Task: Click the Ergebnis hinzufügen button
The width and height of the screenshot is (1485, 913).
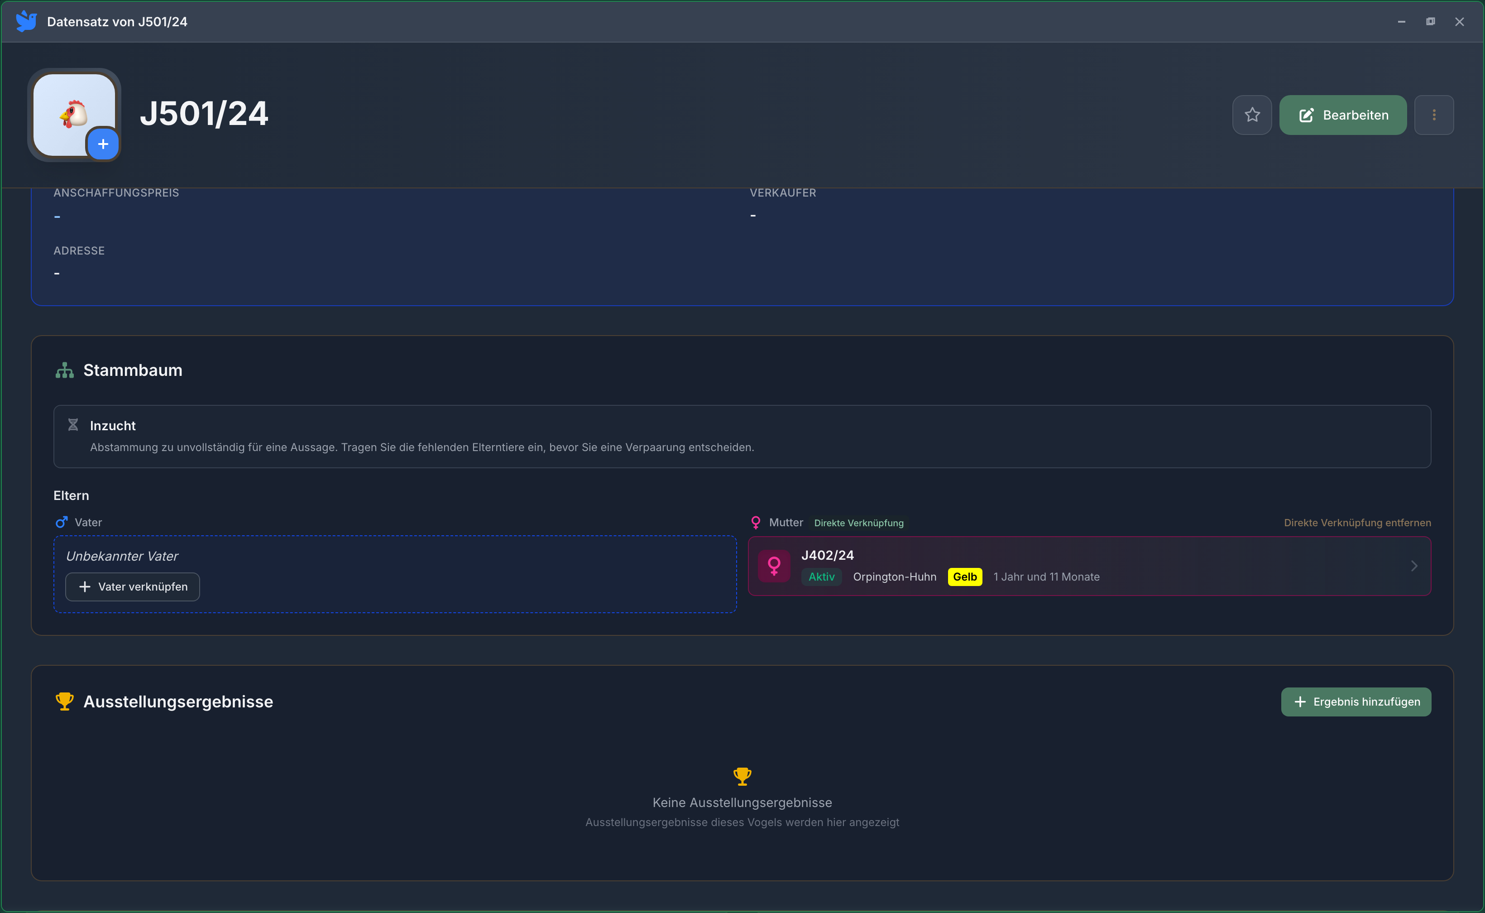Action: 1356,702
